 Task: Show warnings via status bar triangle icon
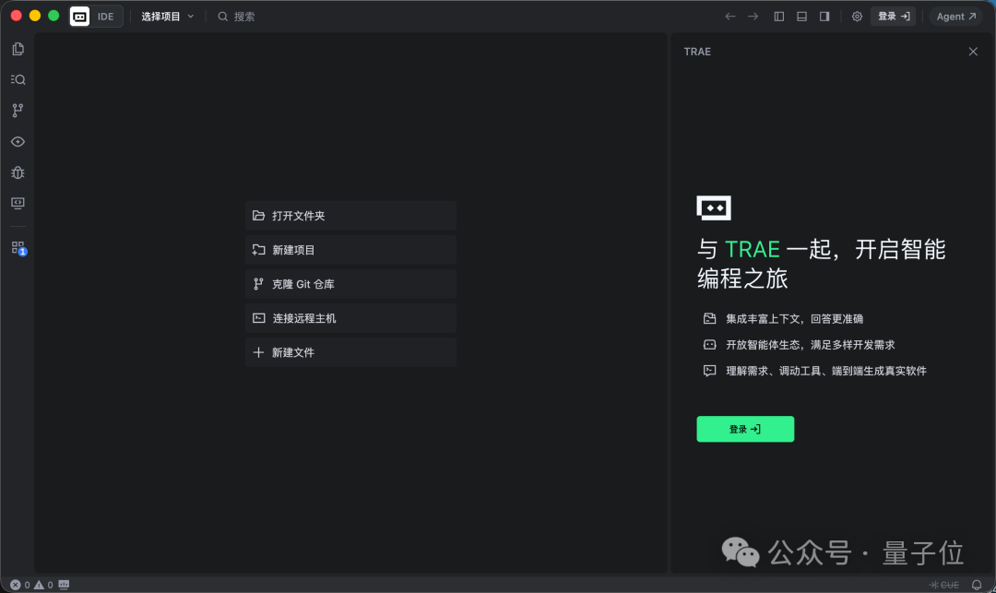point(40,585)
